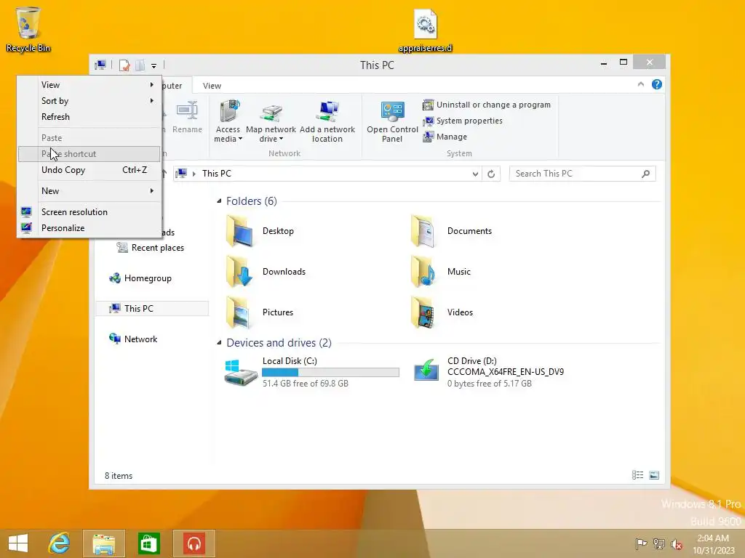Select the Downloads folder

[x=266, y=272]
